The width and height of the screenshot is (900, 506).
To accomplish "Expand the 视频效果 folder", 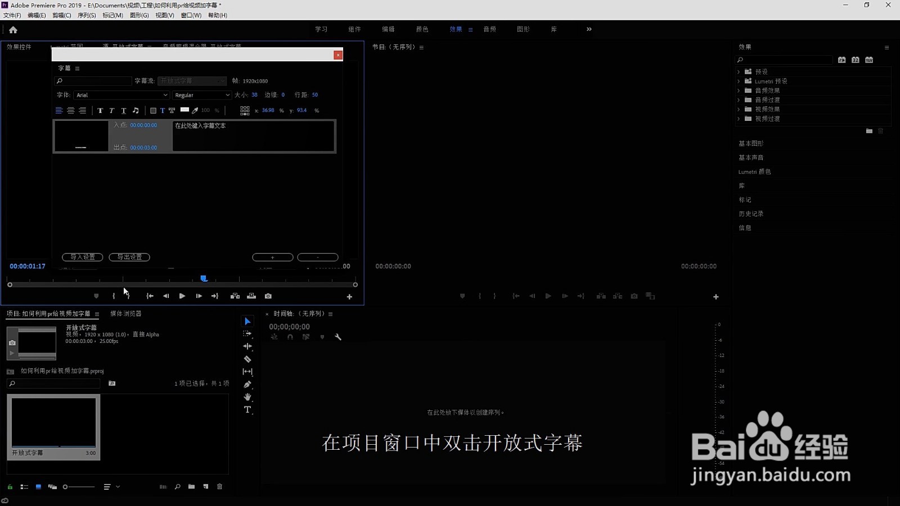I will [x=739, y=110].
